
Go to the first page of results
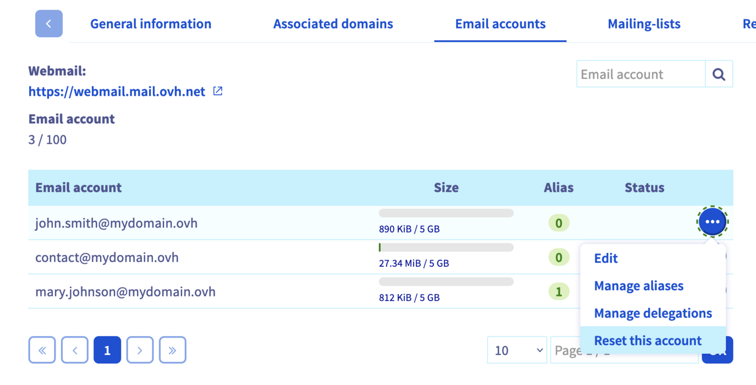(x=42, y=350)
